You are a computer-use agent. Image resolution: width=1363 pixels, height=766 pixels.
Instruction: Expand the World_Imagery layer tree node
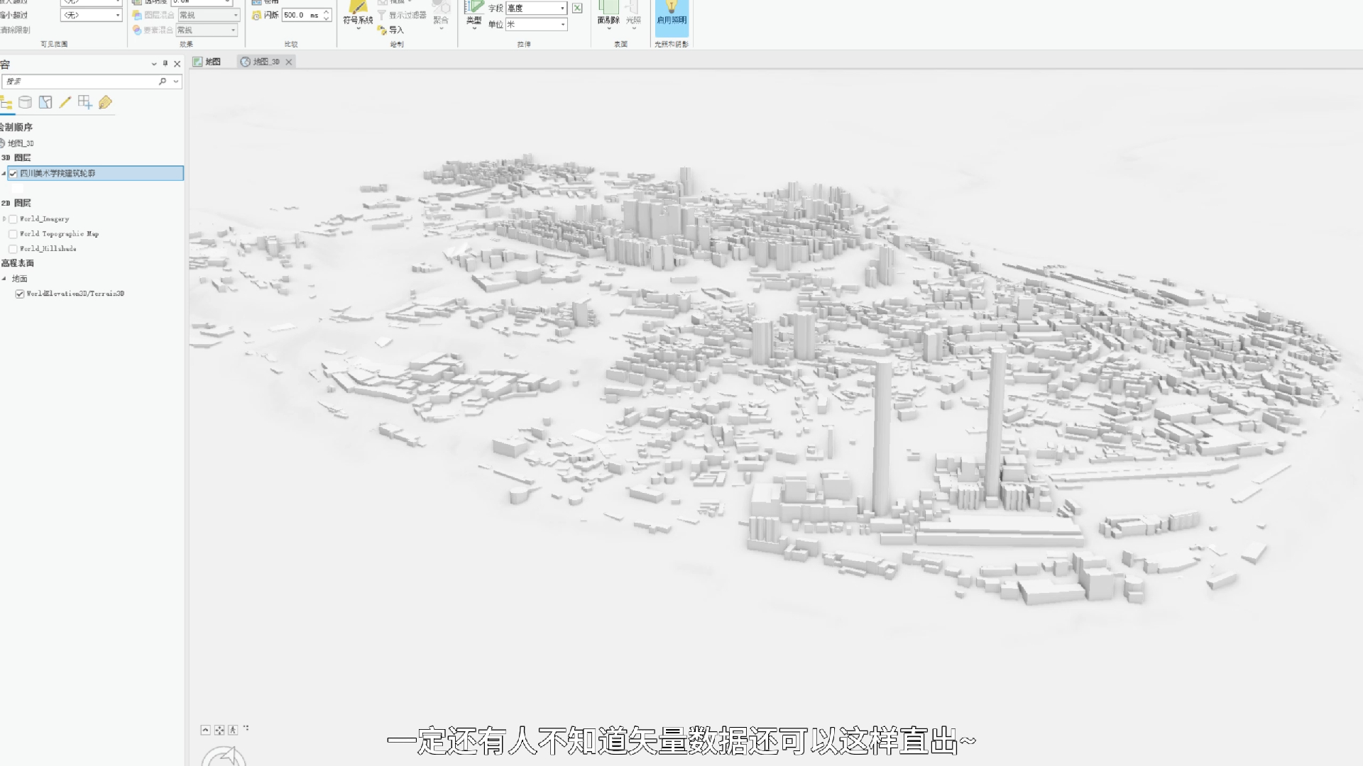pos(5,218)
